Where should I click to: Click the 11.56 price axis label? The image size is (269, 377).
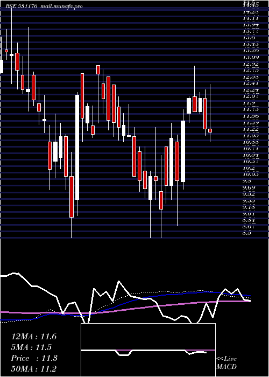251,116
